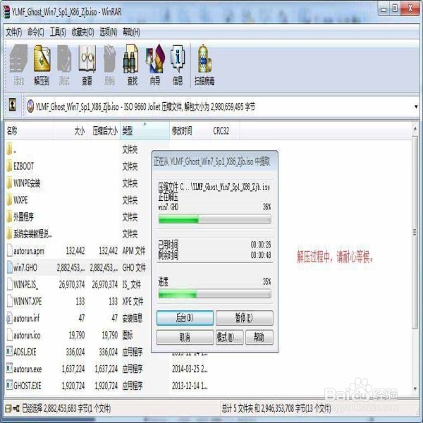This screenshot has height=423, width=423.
Task: Click the 1,637,224 size of autorun.exe
Action: coord(73,369)
